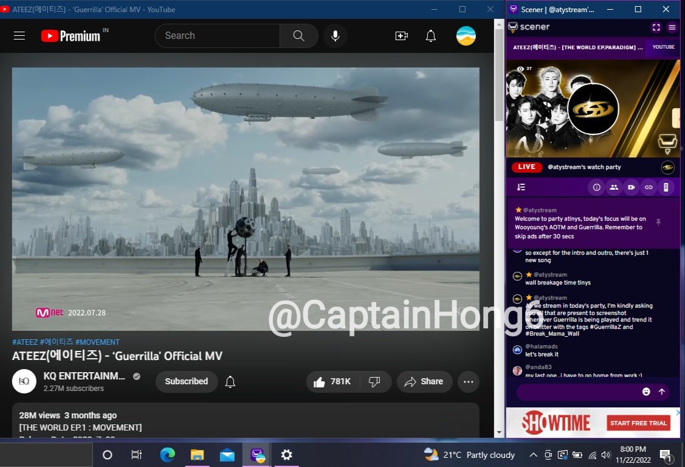
Task: Open the party info icon
Action: click(x=596, y=187)
